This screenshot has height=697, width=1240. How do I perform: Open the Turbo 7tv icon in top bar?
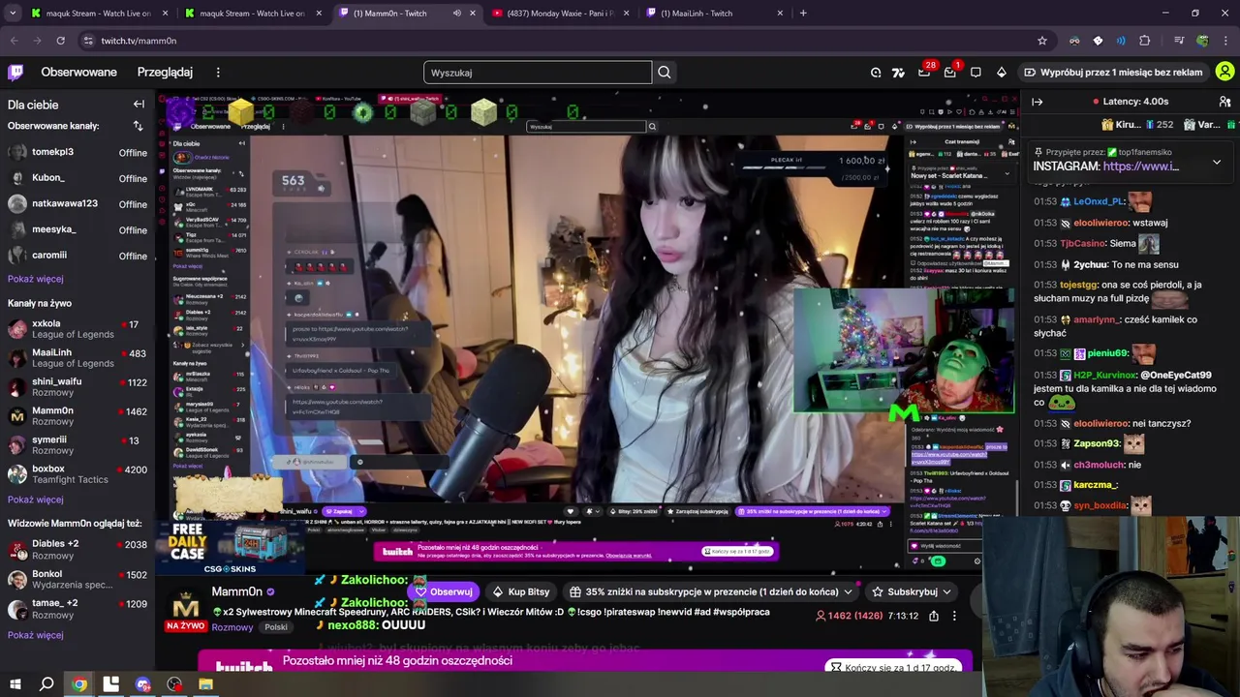click(898, 72)
